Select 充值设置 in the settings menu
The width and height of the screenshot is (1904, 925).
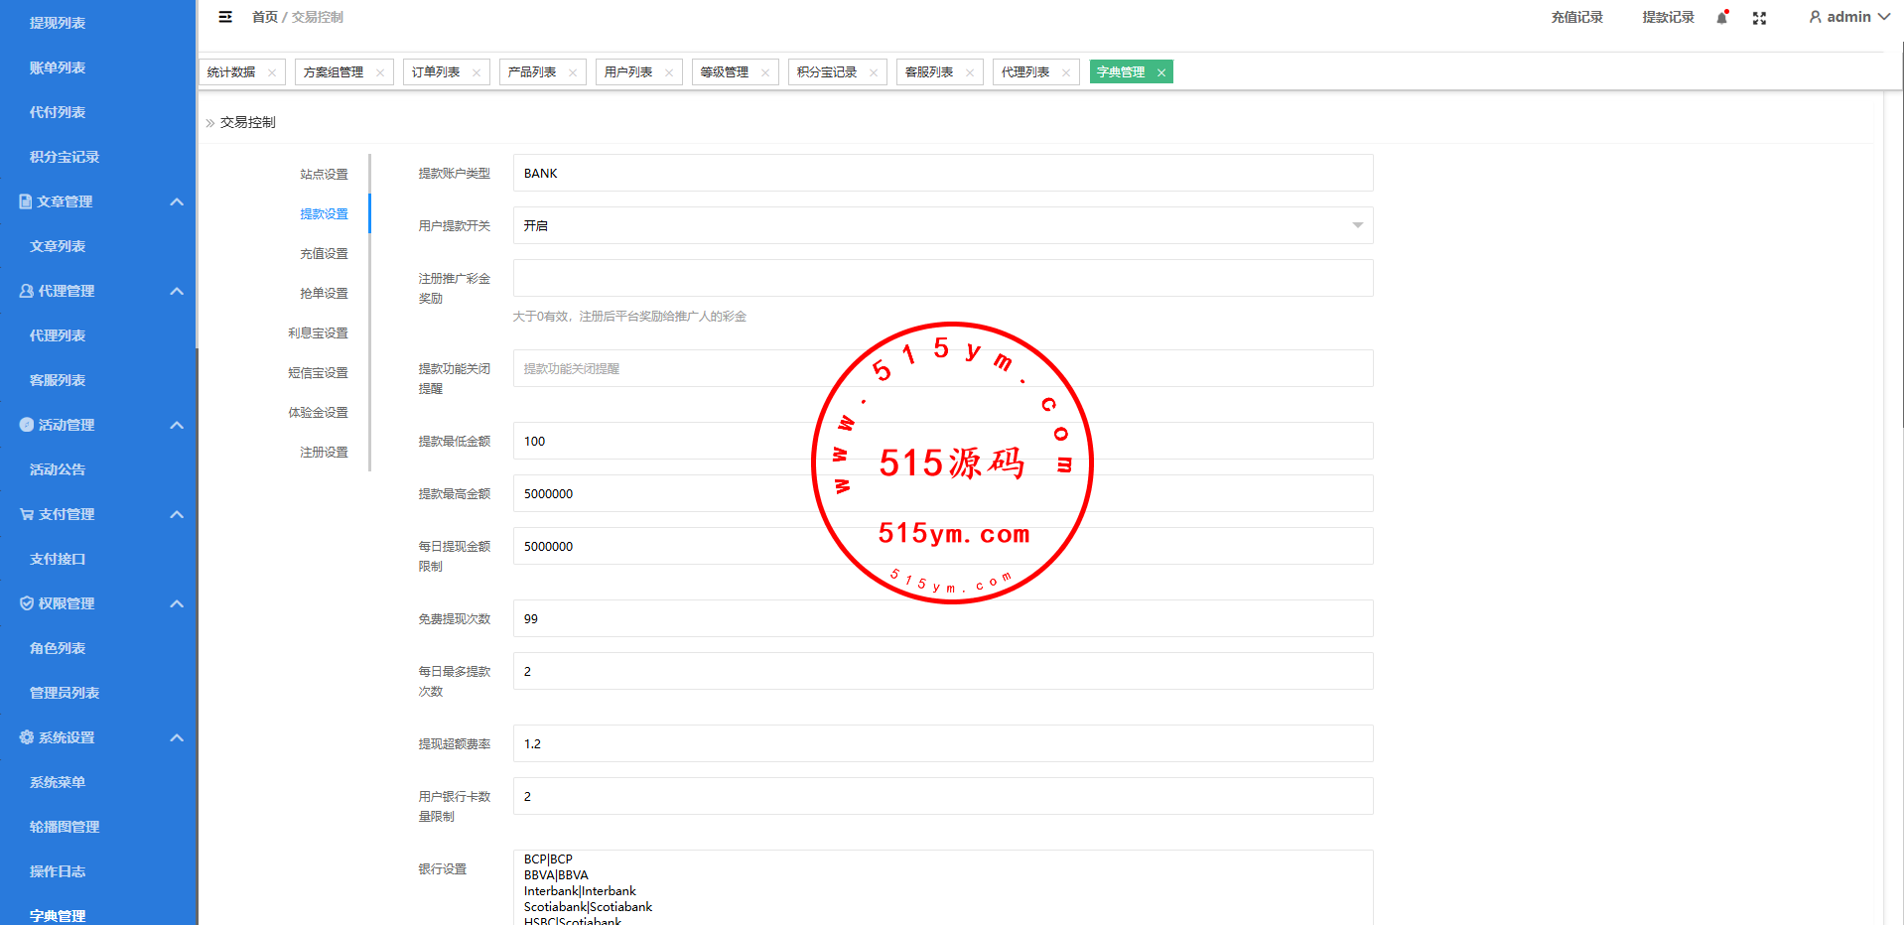[324, 254]
